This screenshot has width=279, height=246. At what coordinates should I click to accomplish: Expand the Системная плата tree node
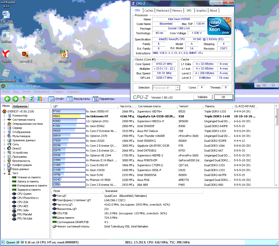[4, 120]
